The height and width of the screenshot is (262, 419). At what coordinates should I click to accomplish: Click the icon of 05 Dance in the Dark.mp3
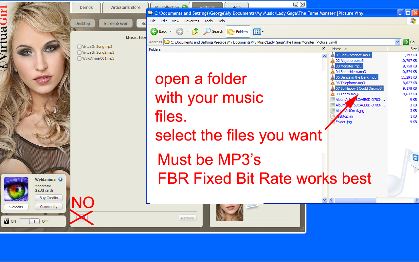pos(333,77)
